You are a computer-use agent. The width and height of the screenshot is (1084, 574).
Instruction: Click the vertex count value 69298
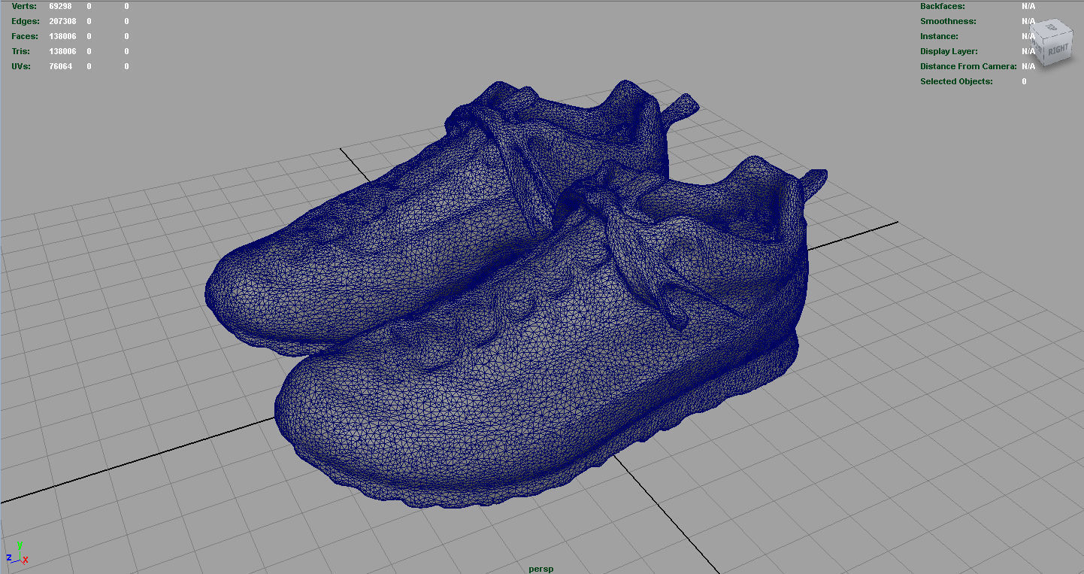(x=60, y=6)
